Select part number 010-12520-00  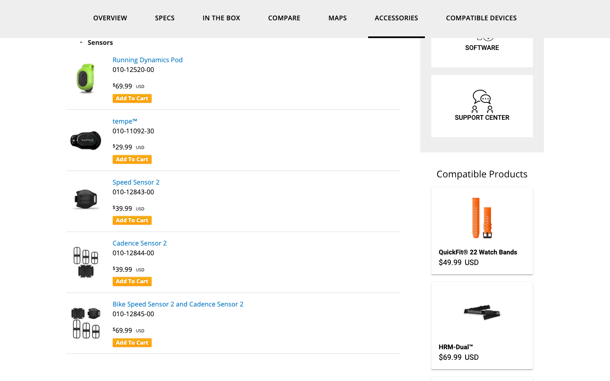pyautogui.click(x=133, y=69)
